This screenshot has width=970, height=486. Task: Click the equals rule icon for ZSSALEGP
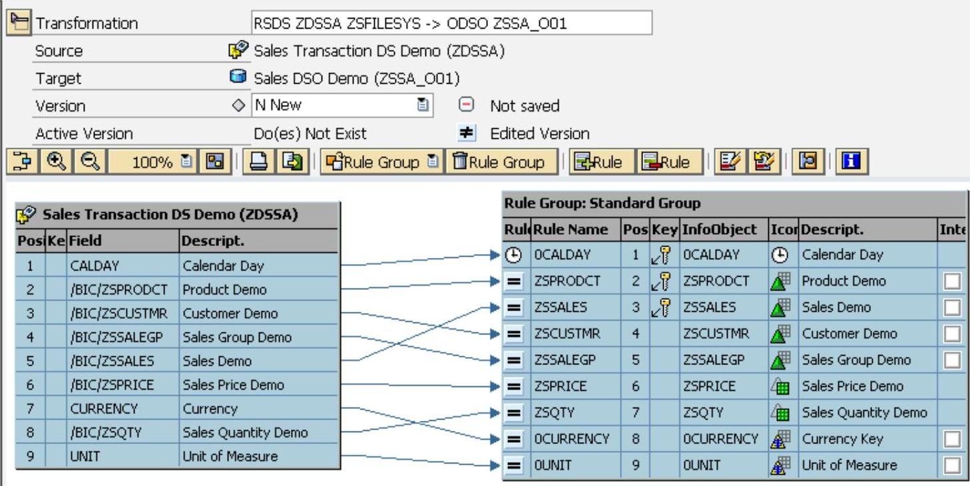[514, 360]
